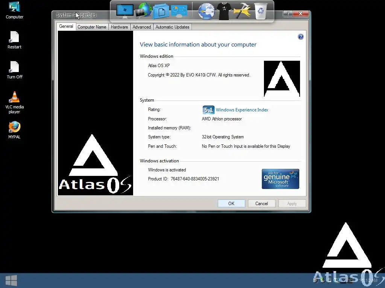Viewport: 385px width, 288px height.
Task: Click the Restart desktop shortcut
Action: click(15, 40)
